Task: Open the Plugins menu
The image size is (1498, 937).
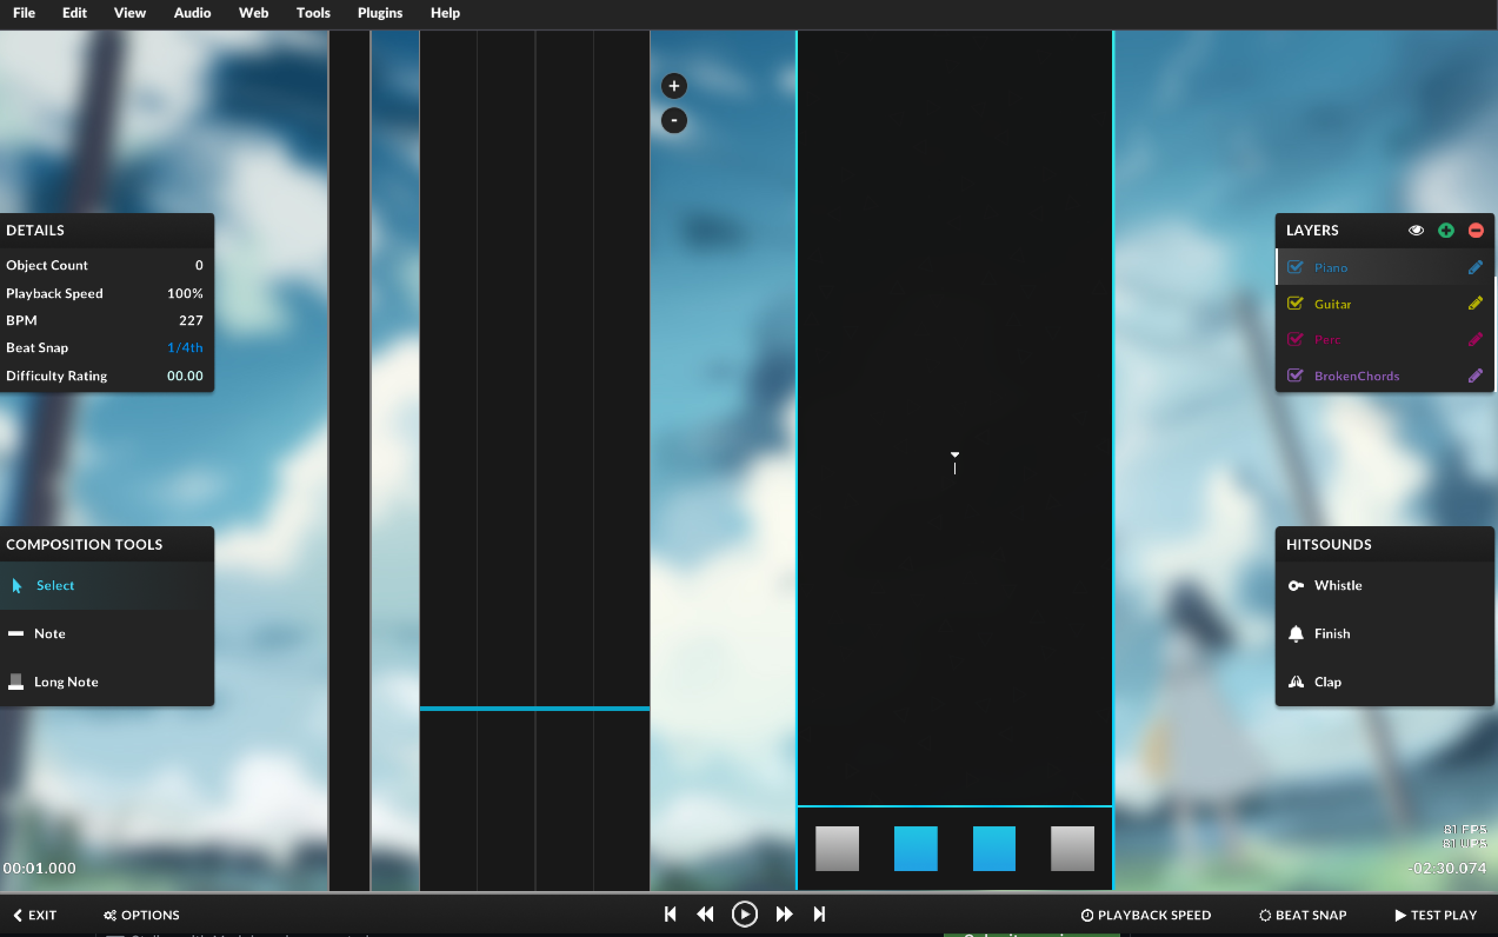Action: coord(380,12)
